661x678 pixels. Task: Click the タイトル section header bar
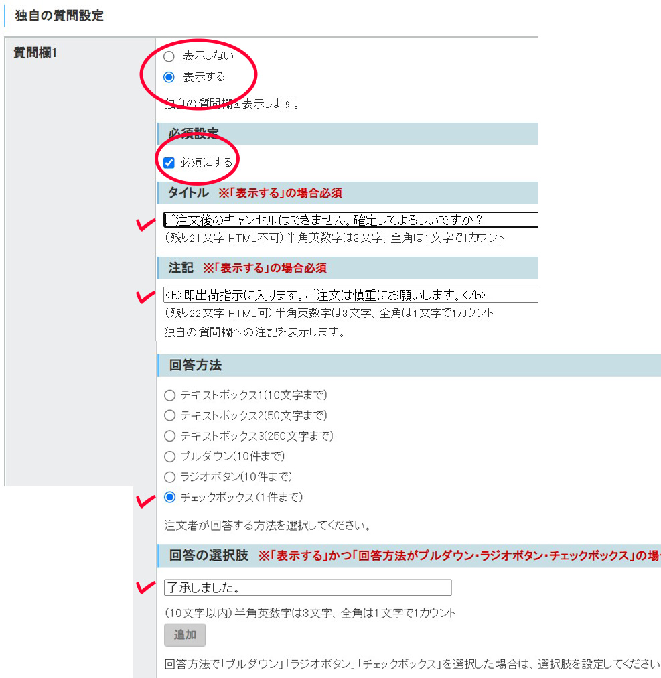click(189, 193)
